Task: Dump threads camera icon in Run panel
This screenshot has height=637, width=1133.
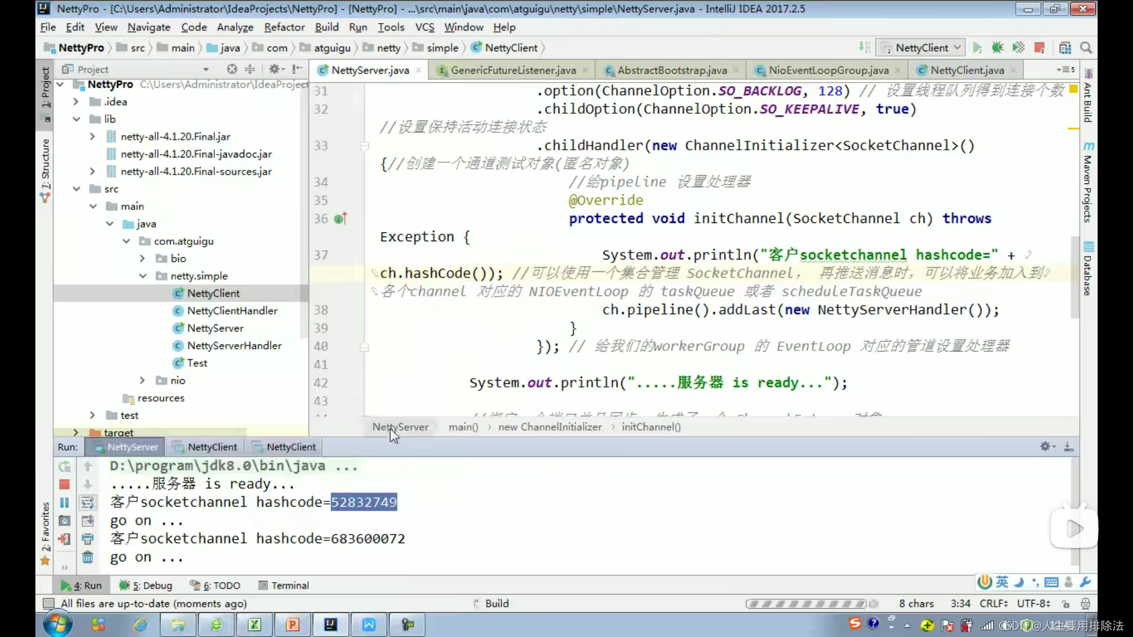Action: coord(64,521)
